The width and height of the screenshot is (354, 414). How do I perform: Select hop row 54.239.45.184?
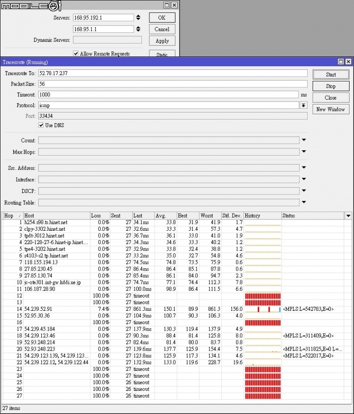point(173,329)
